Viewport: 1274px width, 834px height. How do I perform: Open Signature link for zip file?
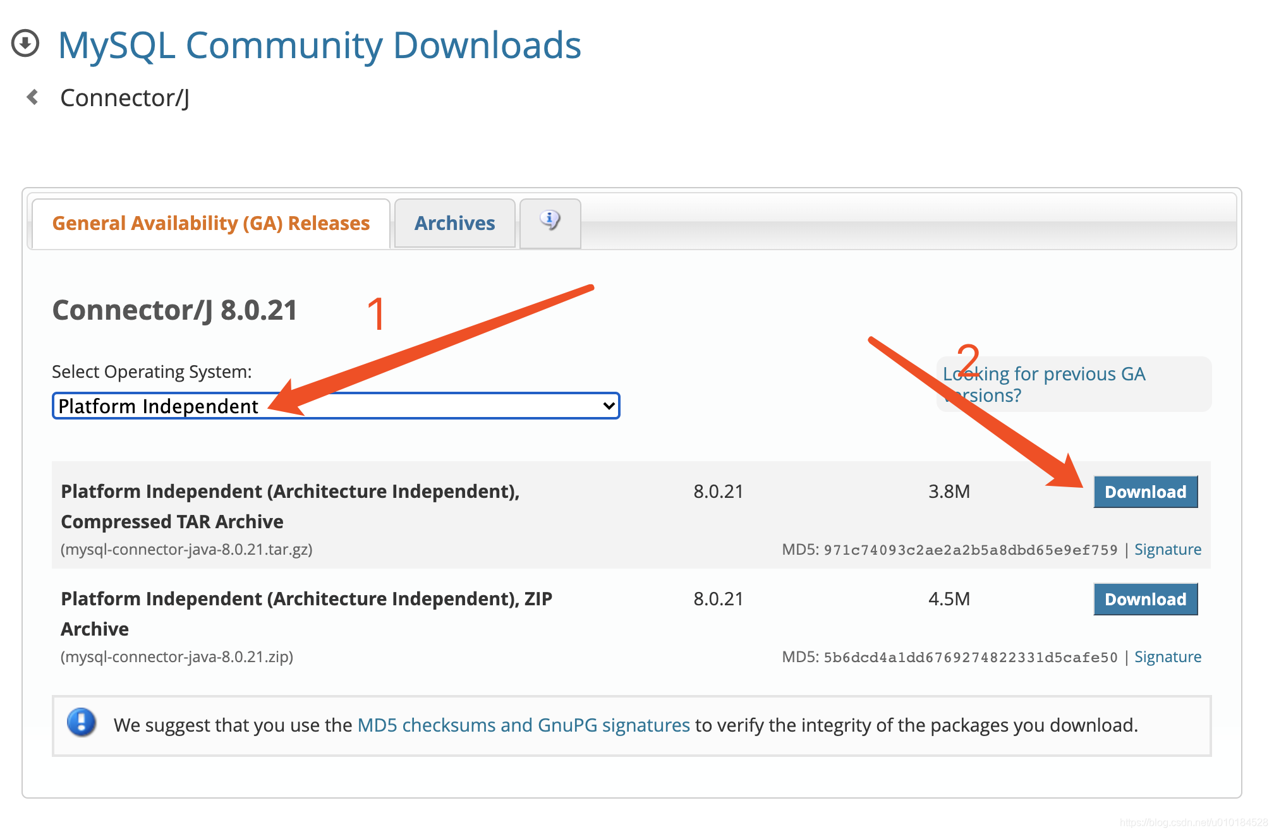(1167, 656)
